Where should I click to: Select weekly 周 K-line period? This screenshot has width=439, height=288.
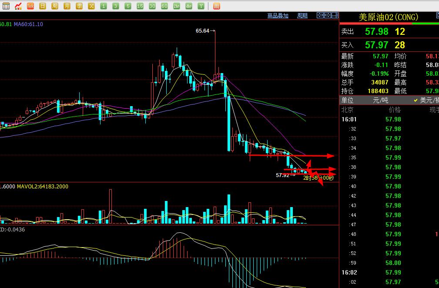pyautogui.click(x=55, y=6)
